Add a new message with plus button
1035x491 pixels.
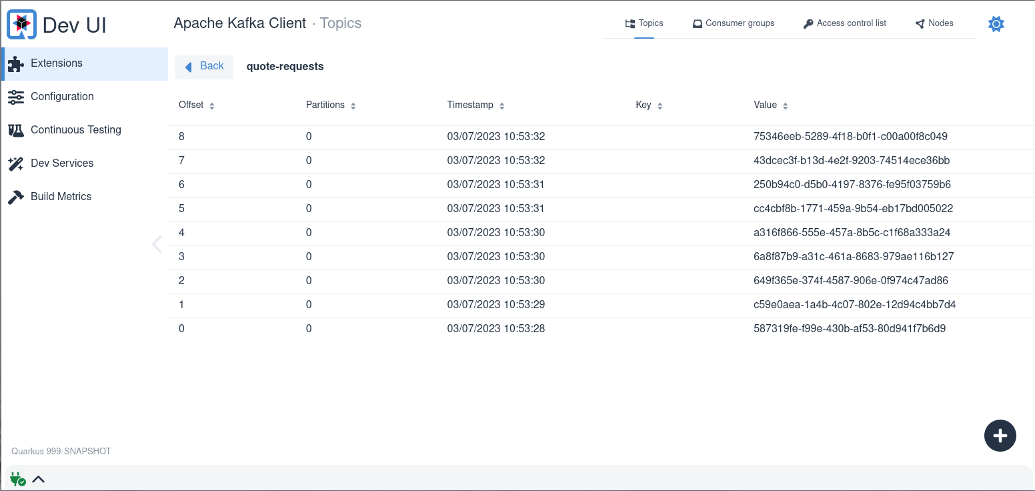click(1000, 436)
